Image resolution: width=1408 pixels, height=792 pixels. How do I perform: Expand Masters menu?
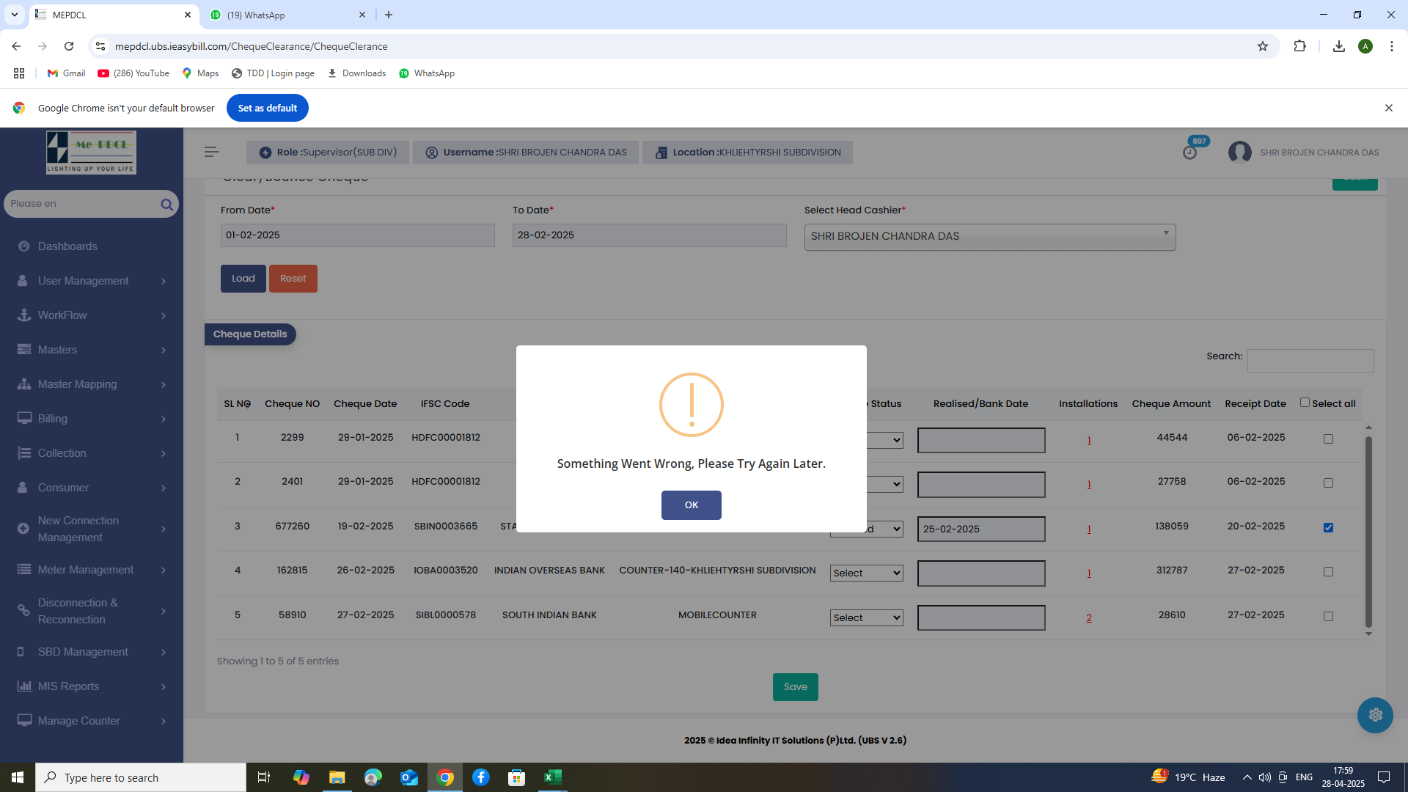pos(92,350)
